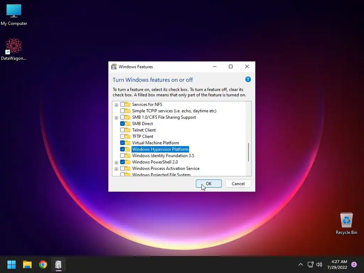This screenshot has height=273, width=364.
Task: Enable SMB 1.0/CIFS File Sharing Support checkbox
Action: 122,117
